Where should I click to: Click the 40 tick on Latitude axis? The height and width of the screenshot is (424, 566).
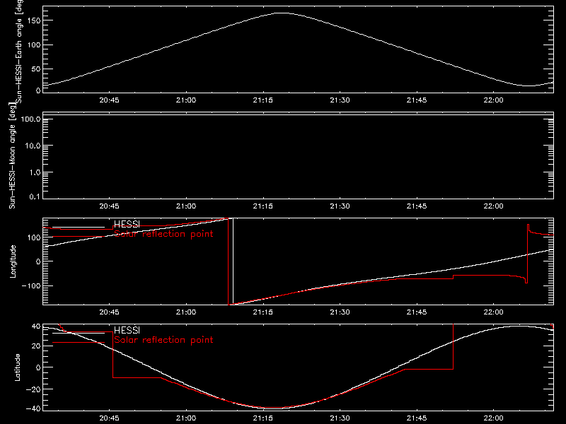click(x=36, y=326)
